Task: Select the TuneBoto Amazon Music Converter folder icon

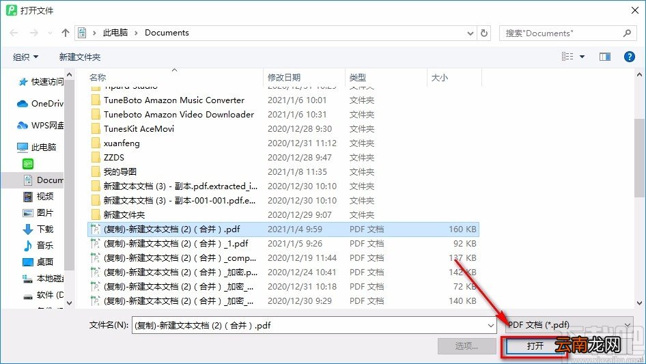Action: [96, 100]
